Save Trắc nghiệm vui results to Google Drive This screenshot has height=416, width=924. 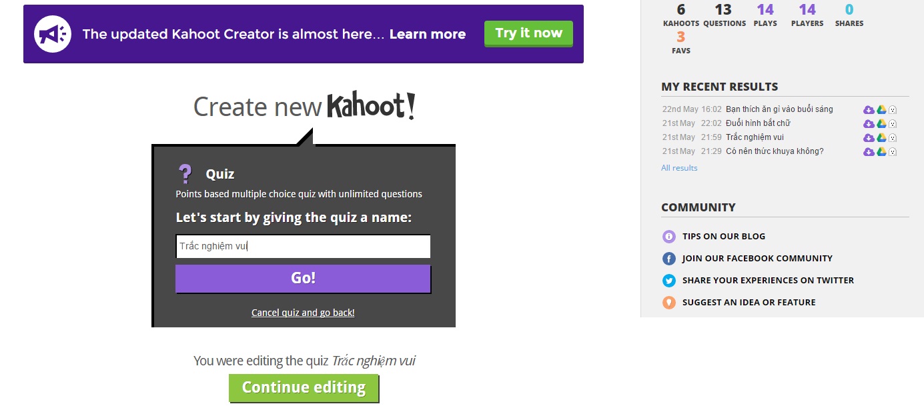click(x=881, y=138)
